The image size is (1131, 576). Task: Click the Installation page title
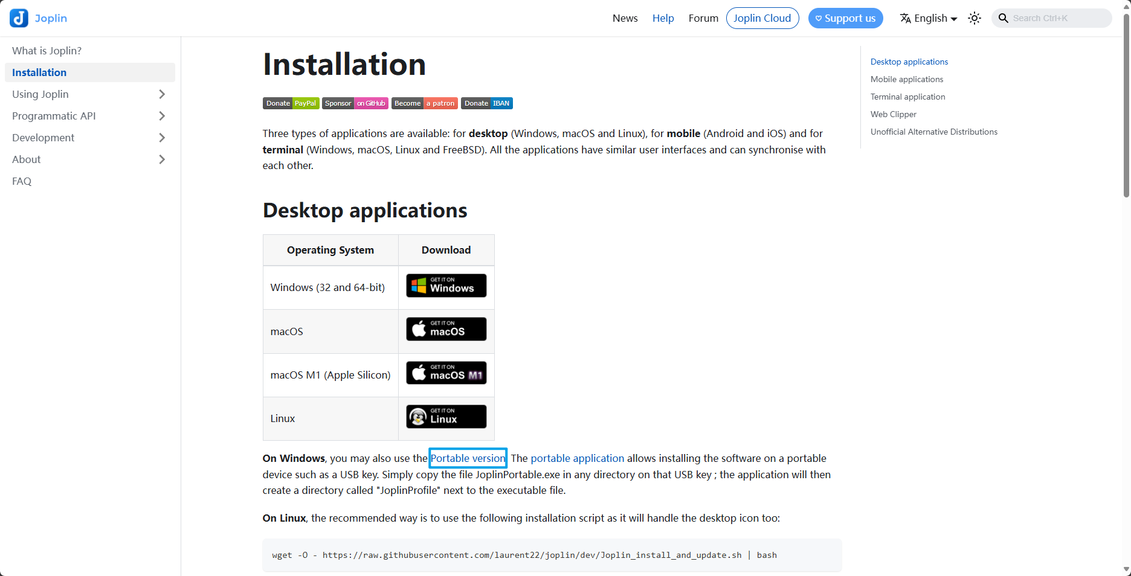[344, 64]
